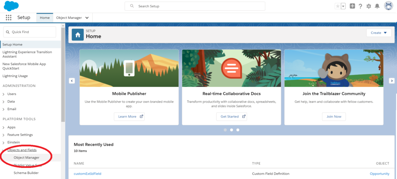
Task: Click the Real-time Collaborative Docs card image
Action: coord(231,68)
